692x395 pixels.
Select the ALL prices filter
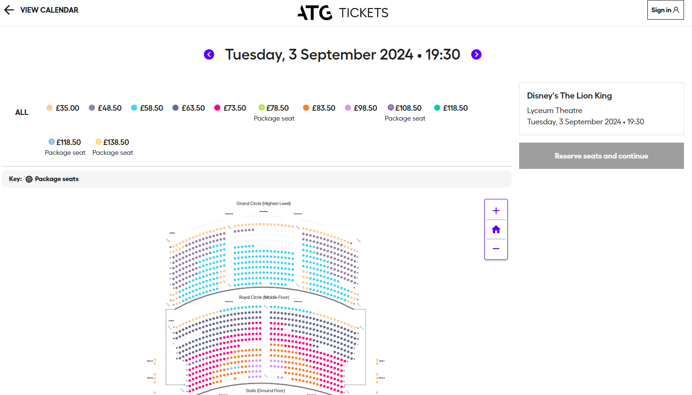click(x=22, y=113)
